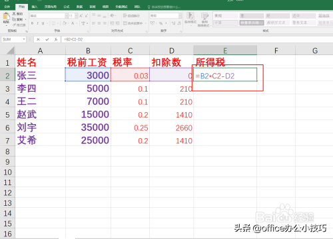Click the Copy icon in clipboard group

(14, 19)
